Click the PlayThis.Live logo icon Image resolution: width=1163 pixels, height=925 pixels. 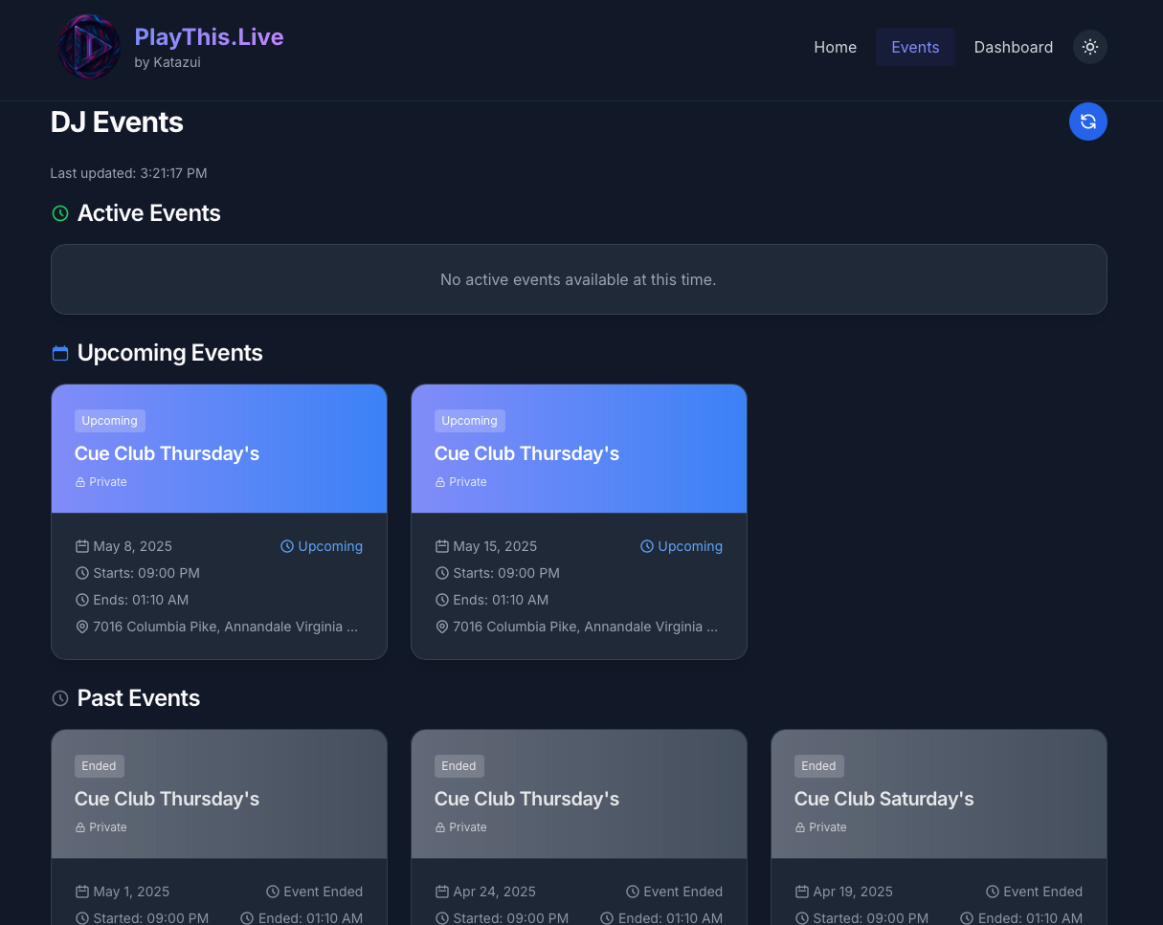tap(89, 47)
